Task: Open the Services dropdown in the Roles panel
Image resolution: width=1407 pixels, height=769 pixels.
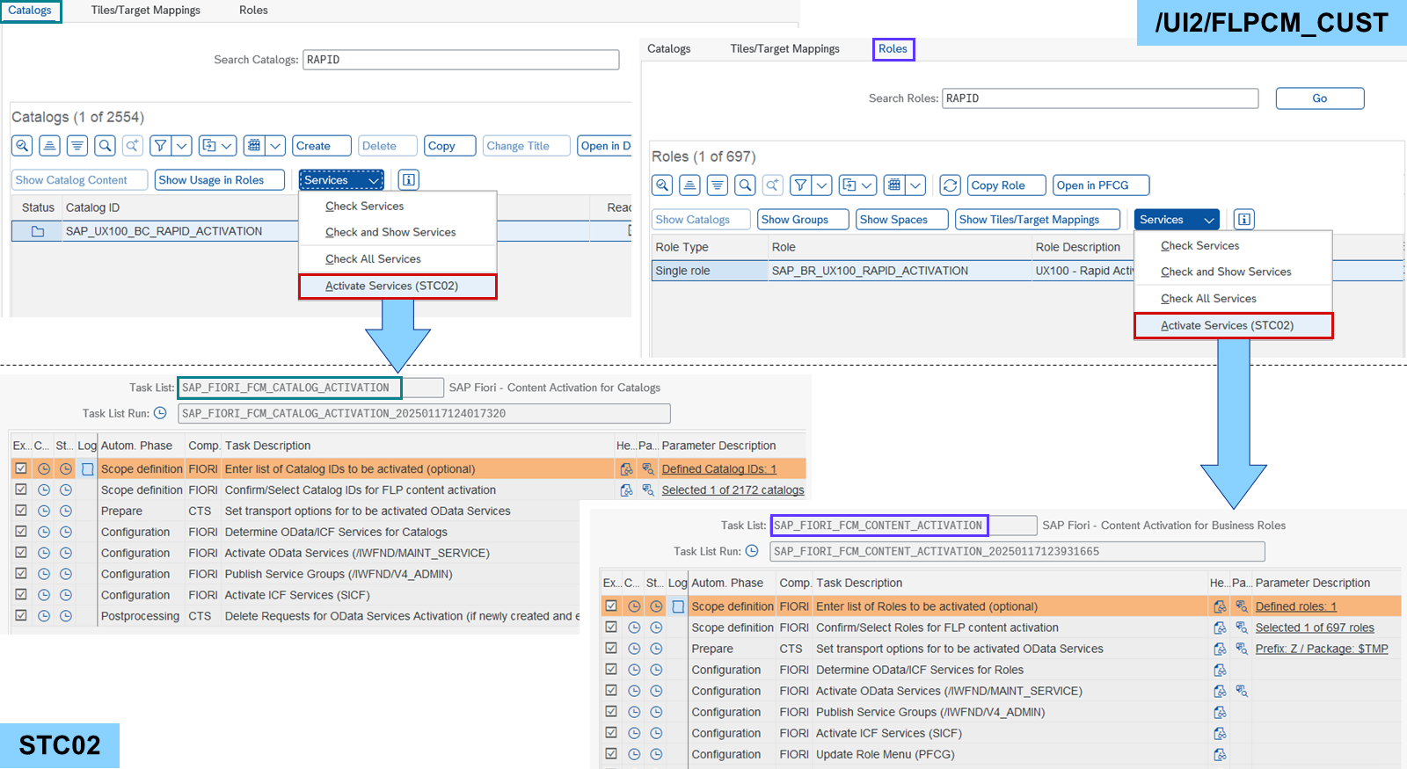Action: (1177, 220)
